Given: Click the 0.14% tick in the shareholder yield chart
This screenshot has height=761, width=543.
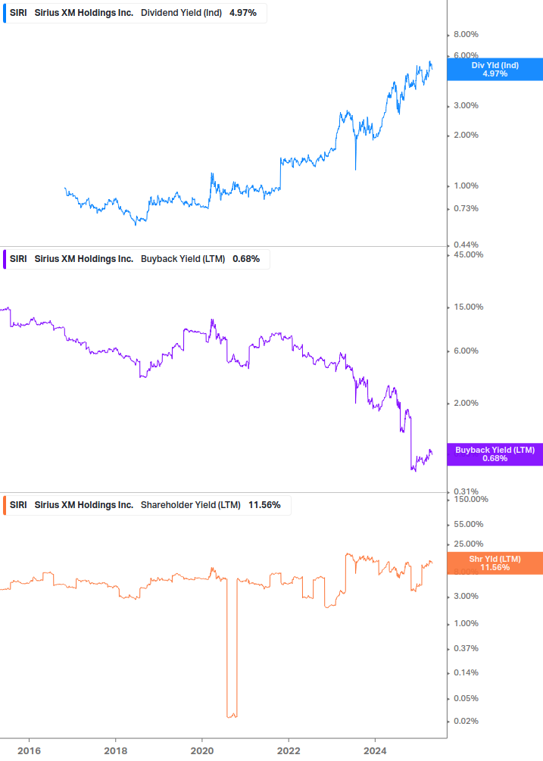Looking at the screenshot, I should 466,672.
